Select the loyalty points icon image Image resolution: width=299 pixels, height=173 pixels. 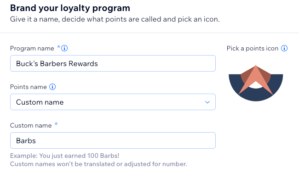(256, 83)
